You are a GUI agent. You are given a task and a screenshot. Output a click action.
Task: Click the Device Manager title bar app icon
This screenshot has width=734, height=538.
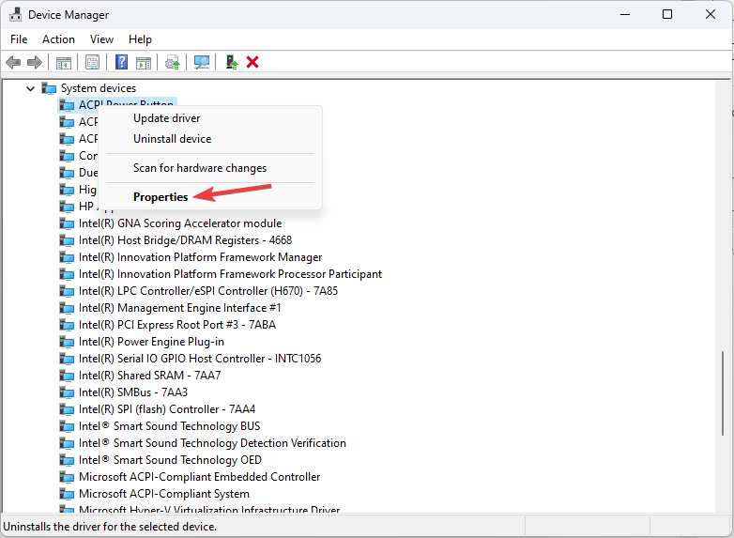click(x=15, y=15)
